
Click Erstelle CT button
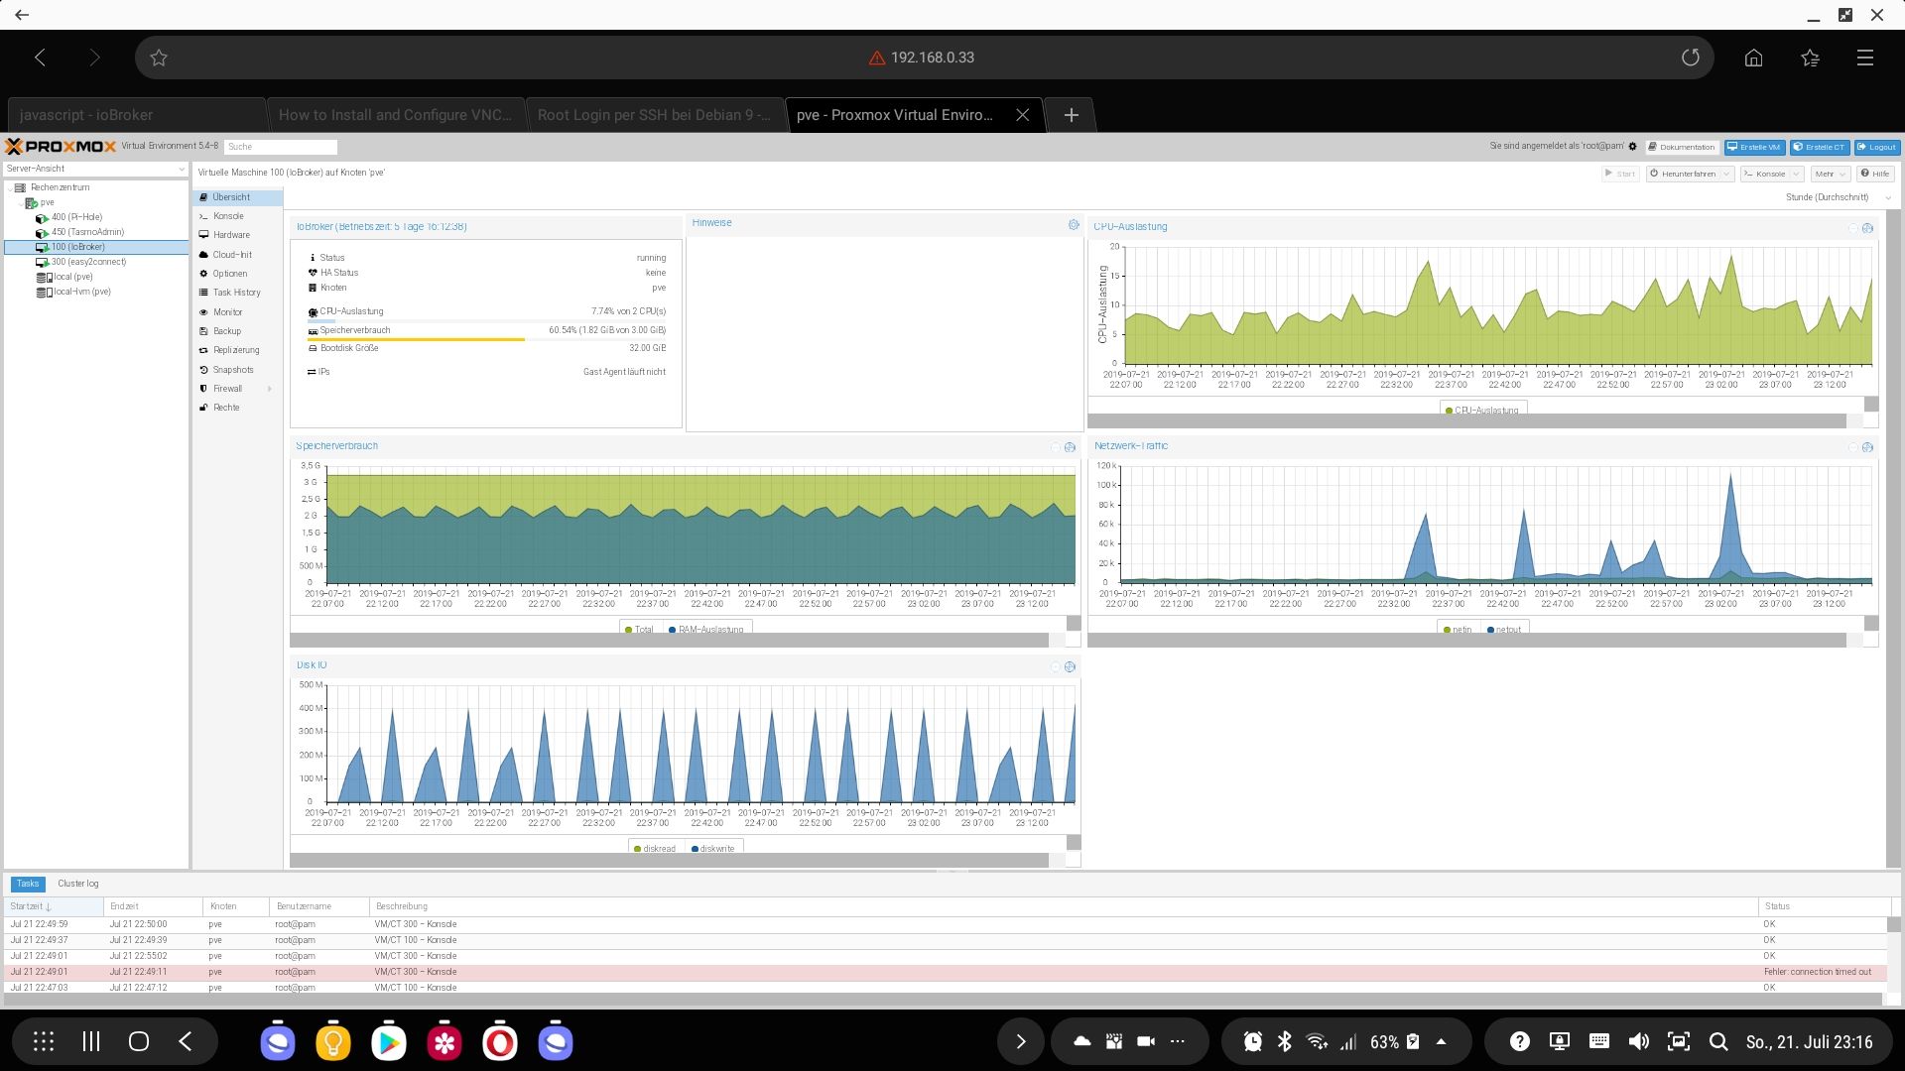pos(1819,147)
